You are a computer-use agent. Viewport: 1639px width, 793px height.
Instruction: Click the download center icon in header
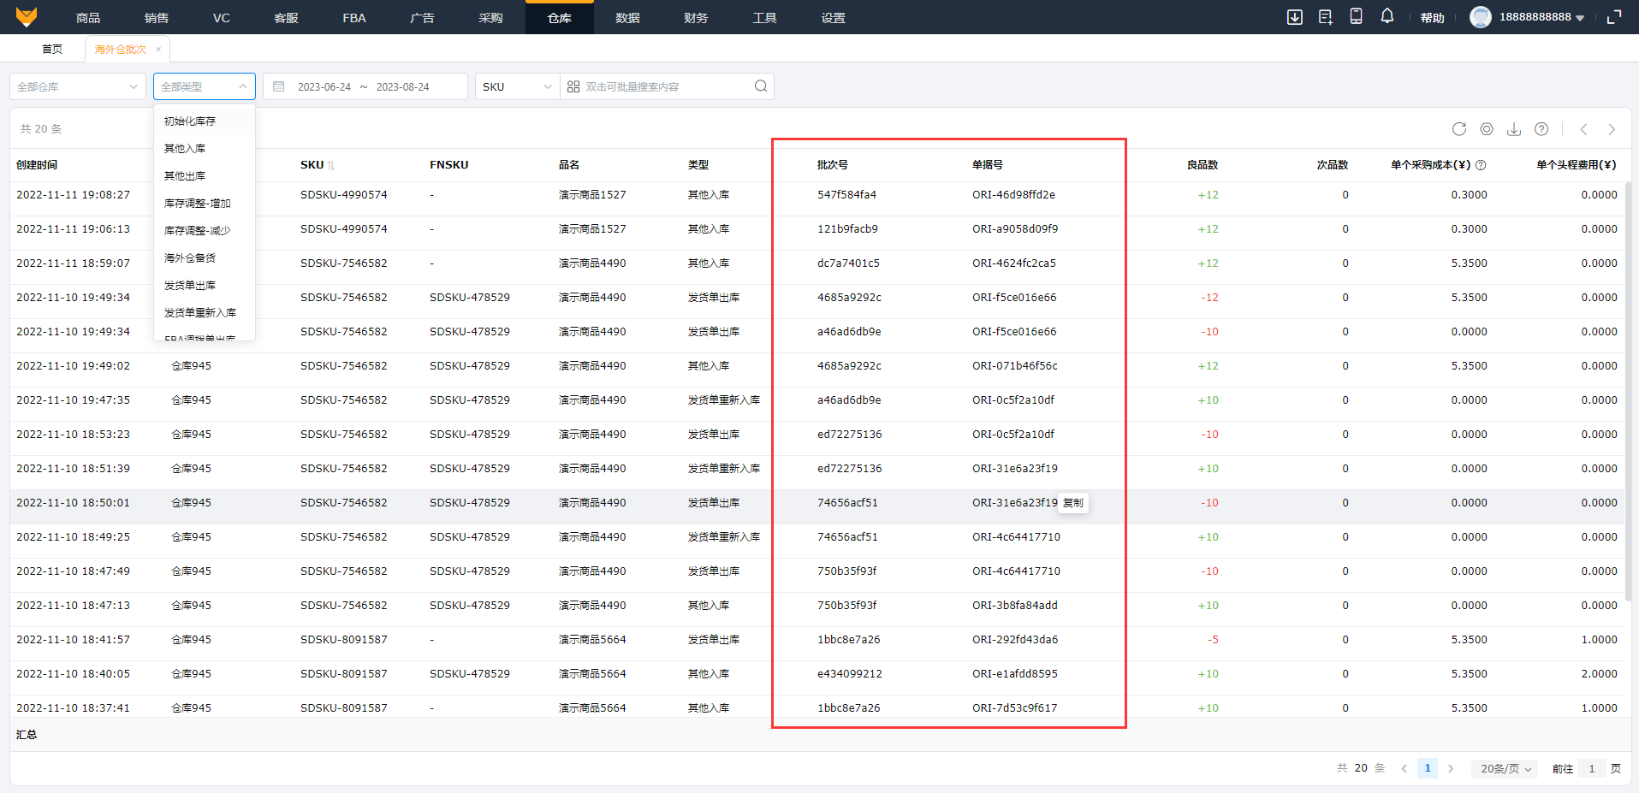point(1295,17)
